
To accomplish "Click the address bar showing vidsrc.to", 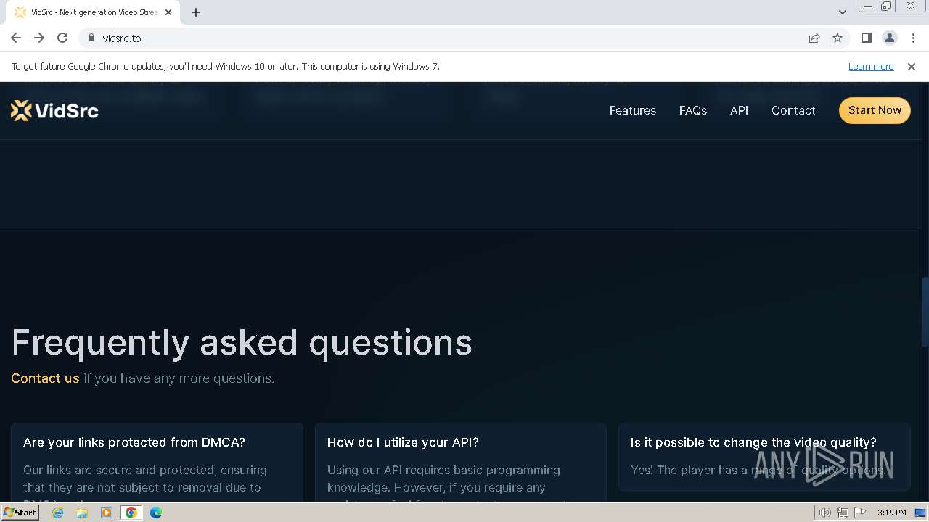I will coord(450,38).
